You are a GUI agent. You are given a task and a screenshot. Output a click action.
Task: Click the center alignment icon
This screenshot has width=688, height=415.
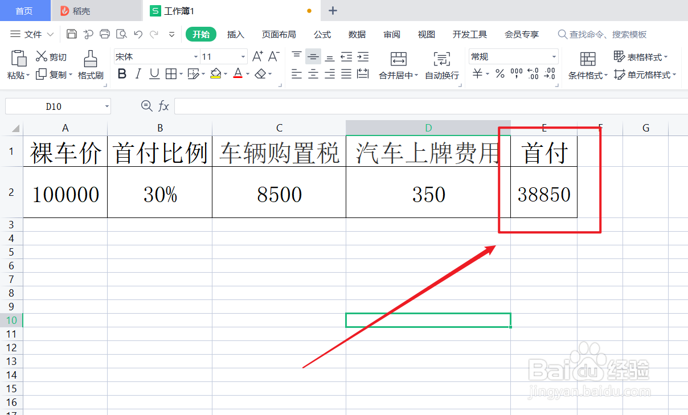click(x=313, y=74)
